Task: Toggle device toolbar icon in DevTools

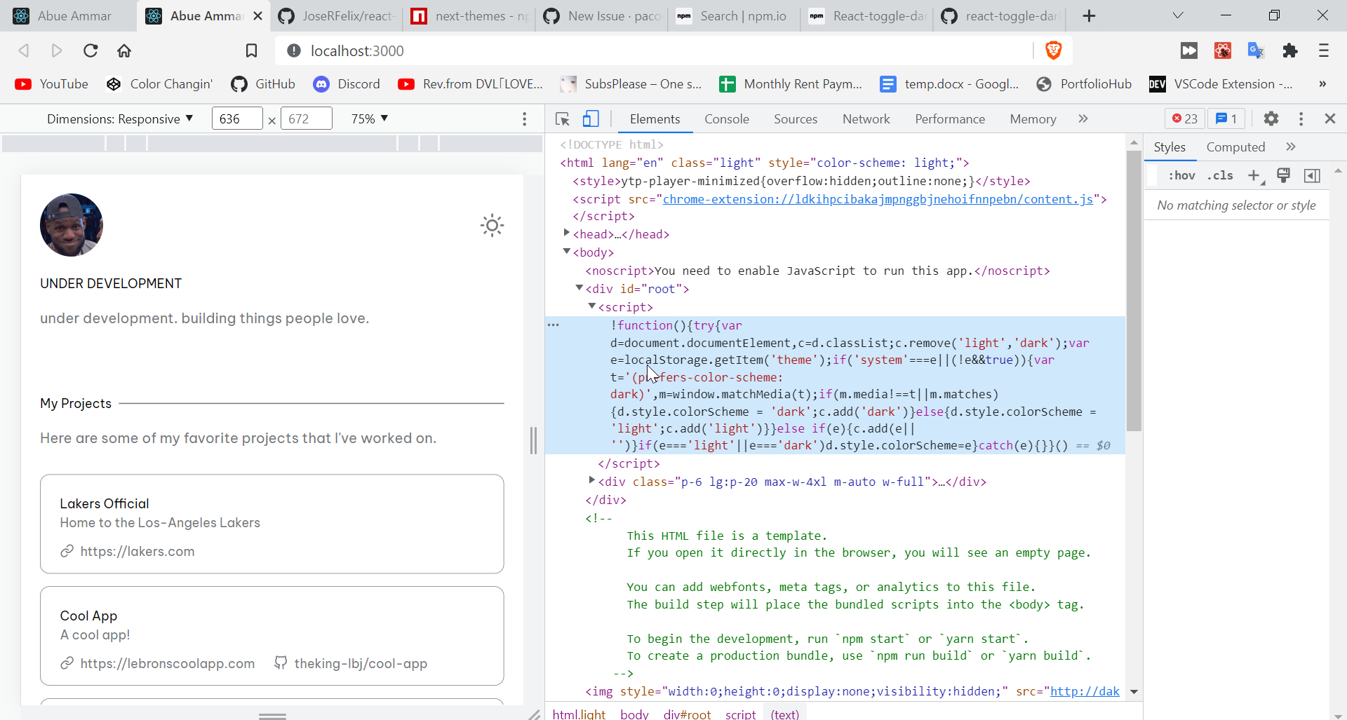Action: point(591,119)
